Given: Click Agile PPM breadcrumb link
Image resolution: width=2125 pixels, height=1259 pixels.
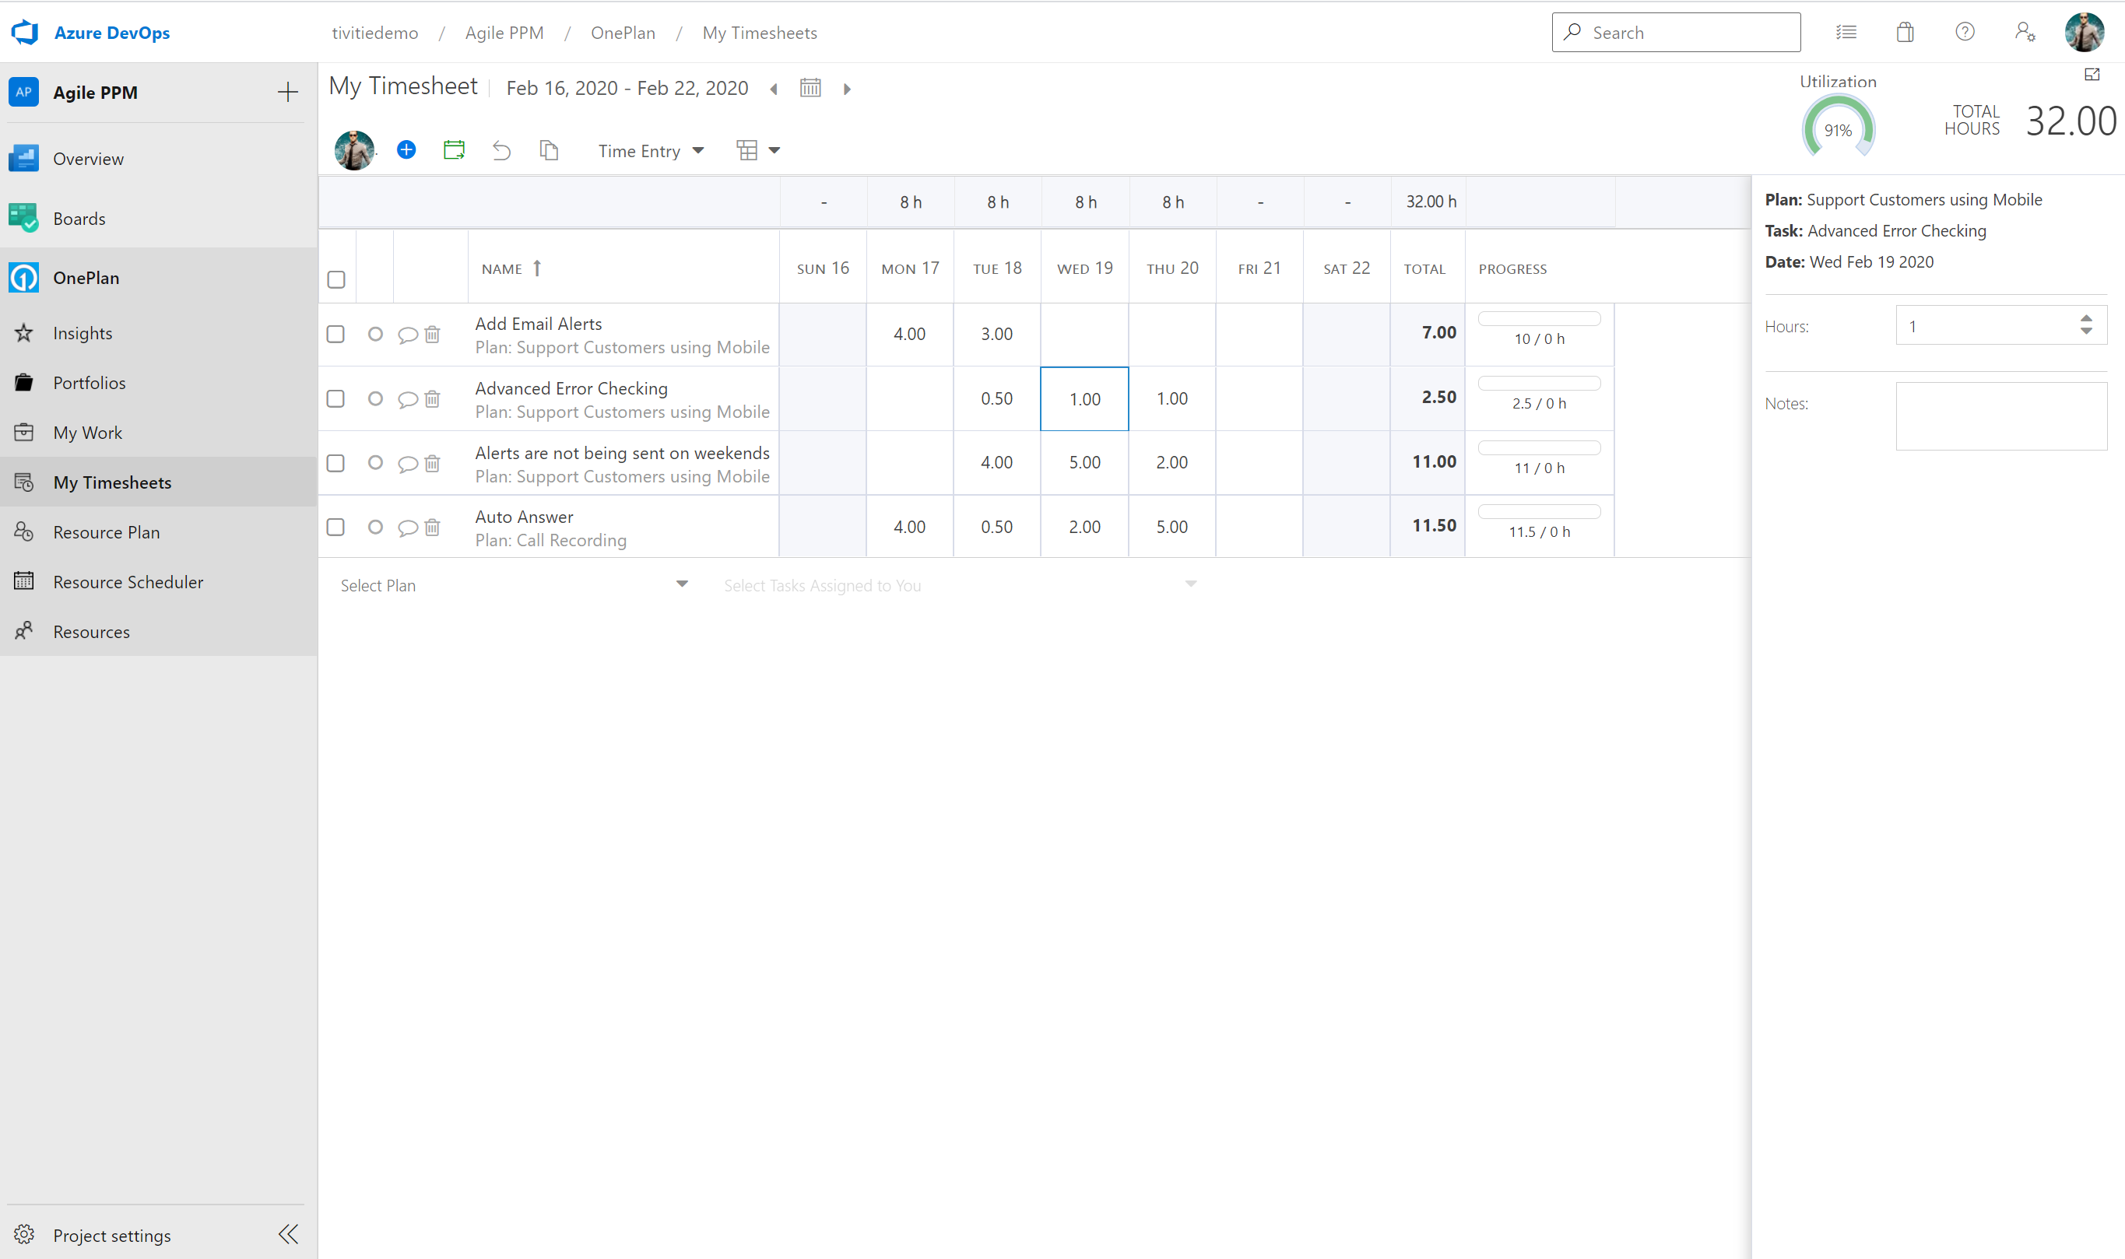Looking at the screenshot, I should (504, 32).
